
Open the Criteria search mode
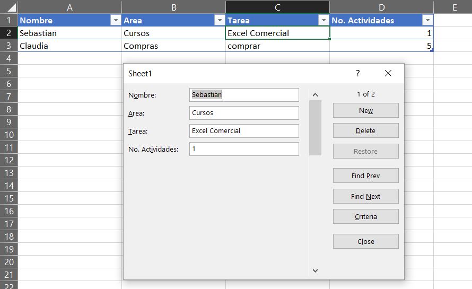[x=366, y=216]
